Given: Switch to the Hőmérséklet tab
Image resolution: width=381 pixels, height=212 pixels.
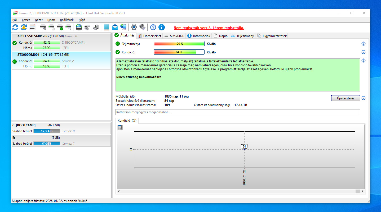Looking at the screenshot, I should pos(149,36).
